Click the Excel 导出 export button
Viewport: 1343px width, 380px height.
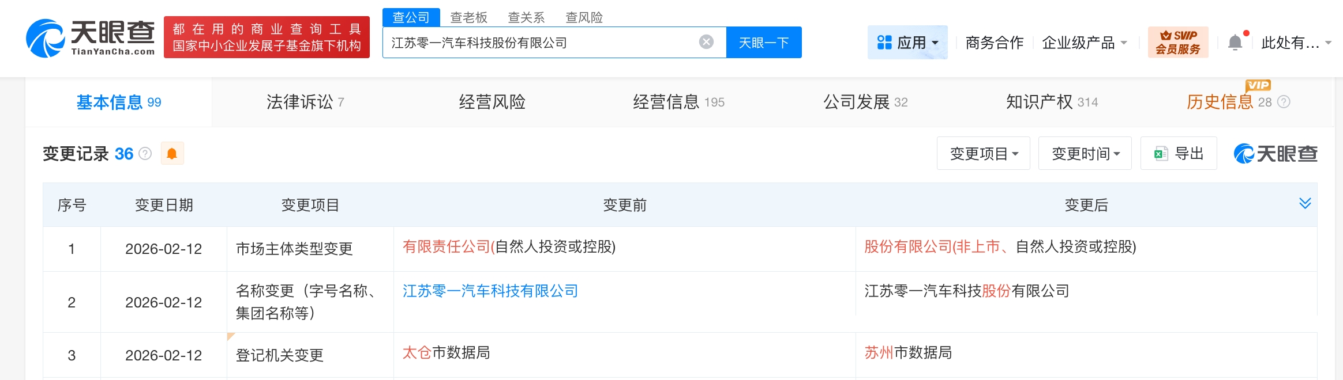[1179, 154]
